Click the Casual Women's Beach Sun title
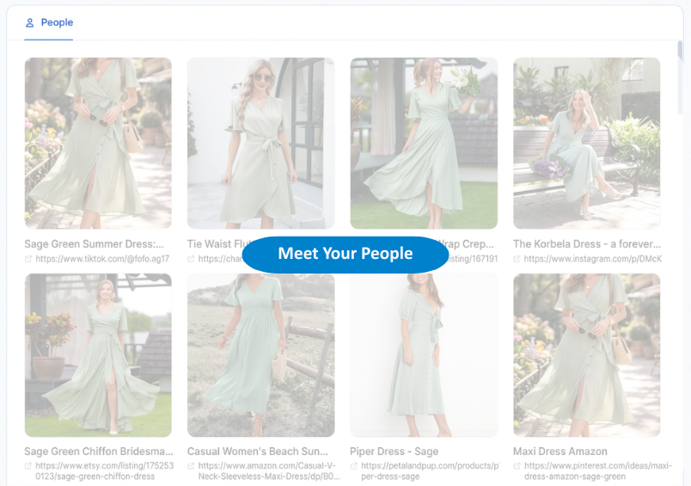This screenshot has height=486, width=691. point(257,451)
